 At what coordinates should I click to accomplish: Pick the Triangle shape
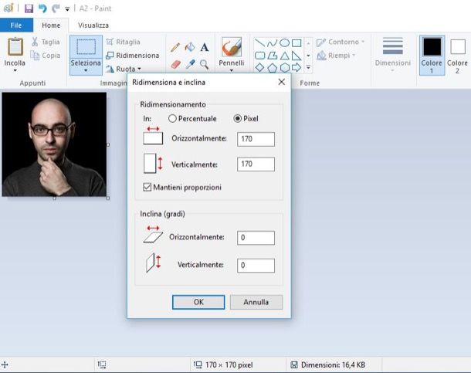[284, 56]
